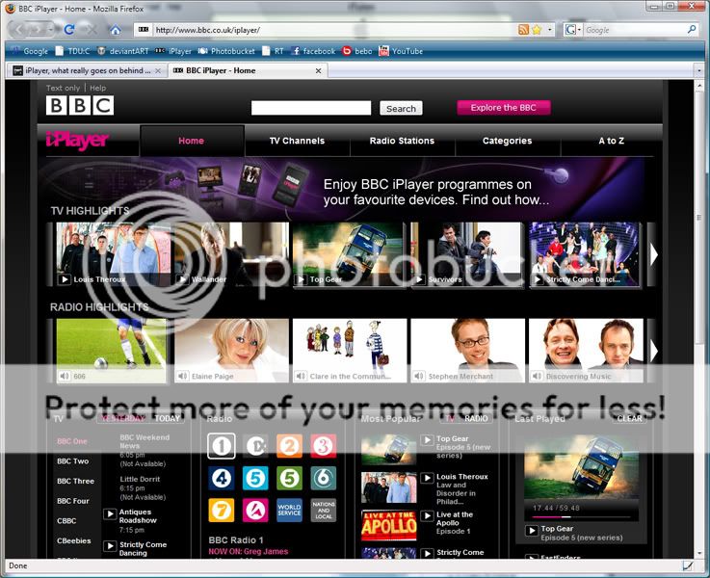This screenshot has width=710, height=578.
Task: Toggle TV schedule to Yesterday
Action: point(124,419)
